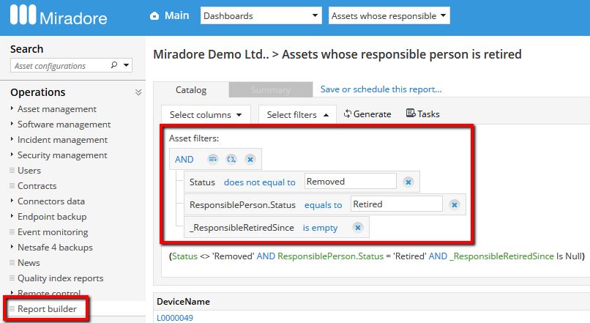
Task: Click _ResponsibleRetiredSince field name in filter
Action: click(x=242, y=228)
